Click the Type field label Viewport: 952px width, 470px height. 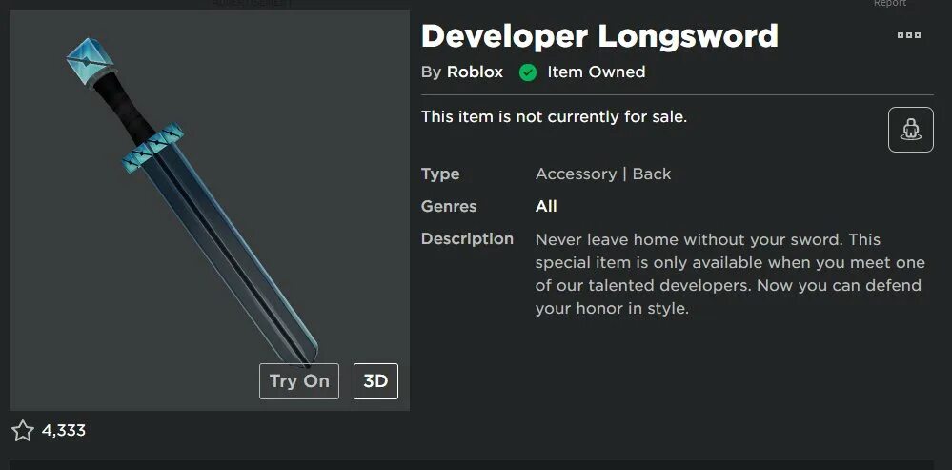coord(440,174)
